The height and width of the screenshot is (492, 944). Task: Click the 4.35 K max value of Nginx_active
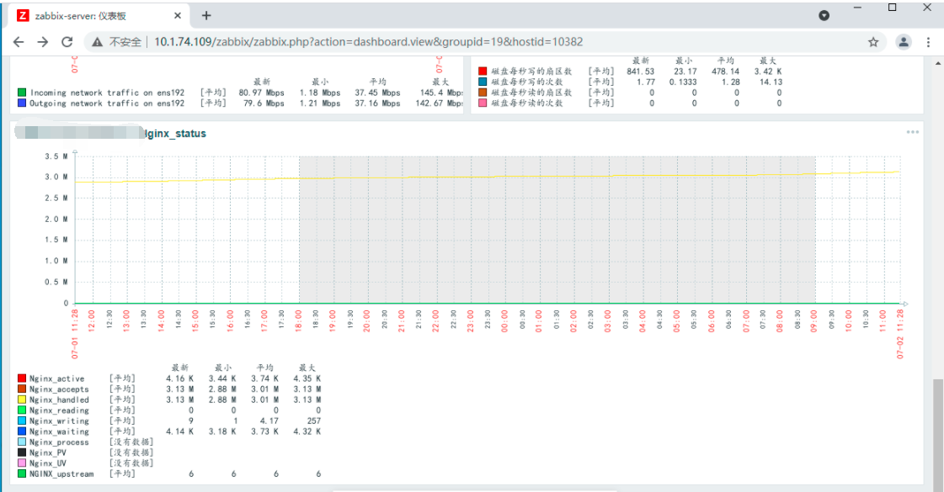pos(307,379)
